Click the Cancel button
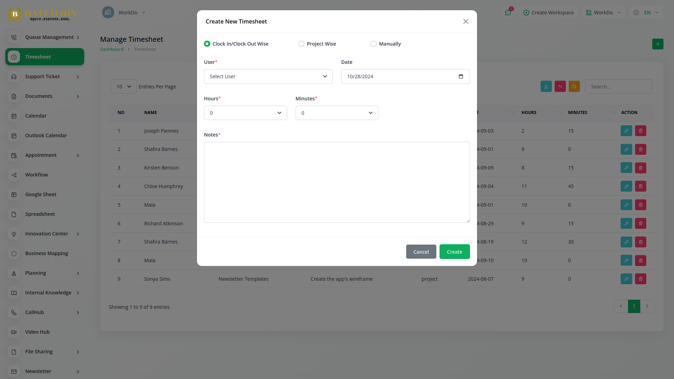Image resolution: width=674 pixels, height=379 pixels. [421, 252]
